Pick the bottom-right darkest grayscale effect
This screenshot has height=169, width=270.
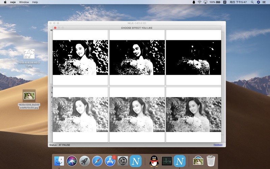coord(193,115)
